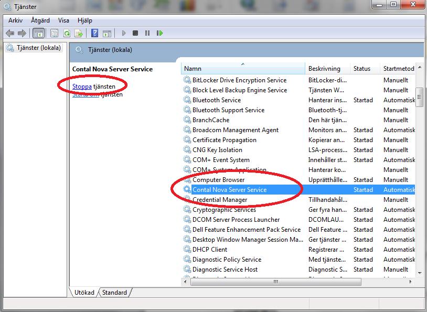Click gear icon of Bluetooth Service row

pos(187,100)
